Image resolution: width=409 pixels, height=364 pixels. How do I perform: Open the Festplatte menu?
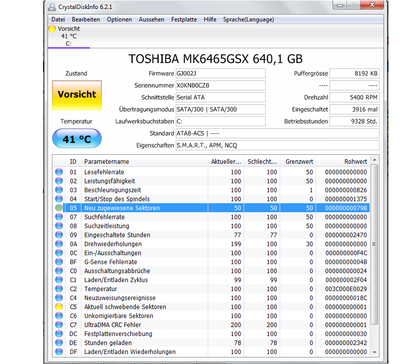coord(184,19)
